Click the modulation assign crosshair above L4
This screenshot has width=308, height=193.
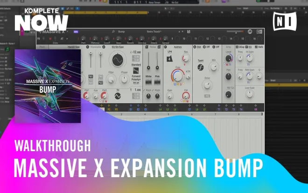[160, 106]
